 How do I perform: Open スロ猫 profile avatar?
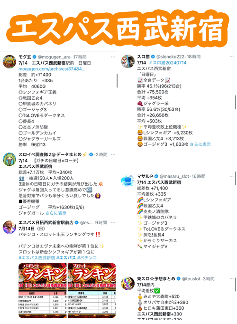click(x=128, y=61)
